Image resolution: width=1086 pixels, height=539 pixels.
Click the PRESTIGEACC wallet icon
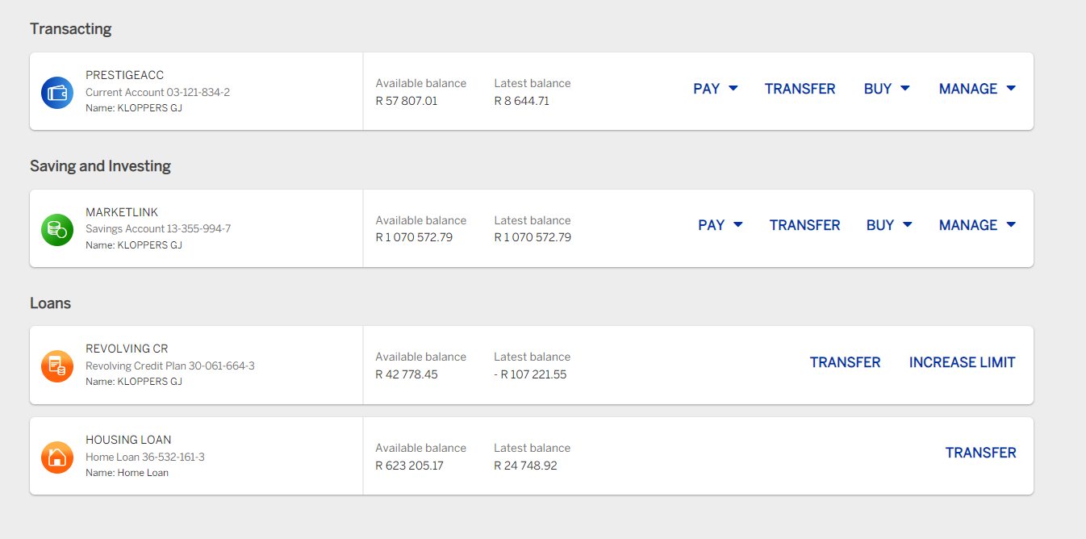click(x=57, y=93)
